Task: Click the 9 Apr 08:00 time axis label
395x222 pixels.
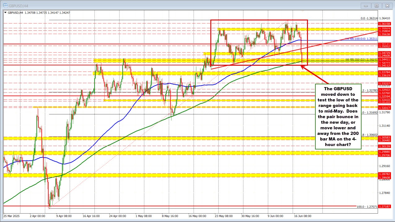Action: click(x=64, y=216)
